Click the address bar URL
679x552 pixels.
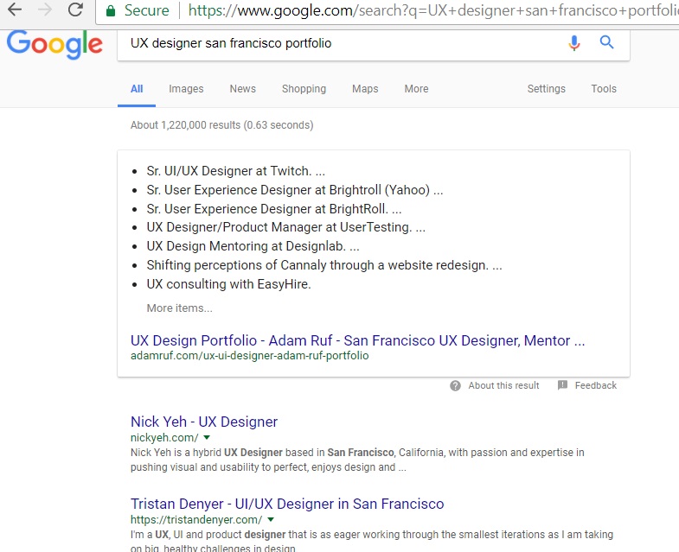click(433, 10)
